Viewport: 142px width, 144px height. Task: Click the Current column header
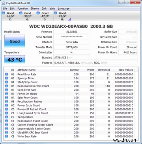[x=72, y=70]
